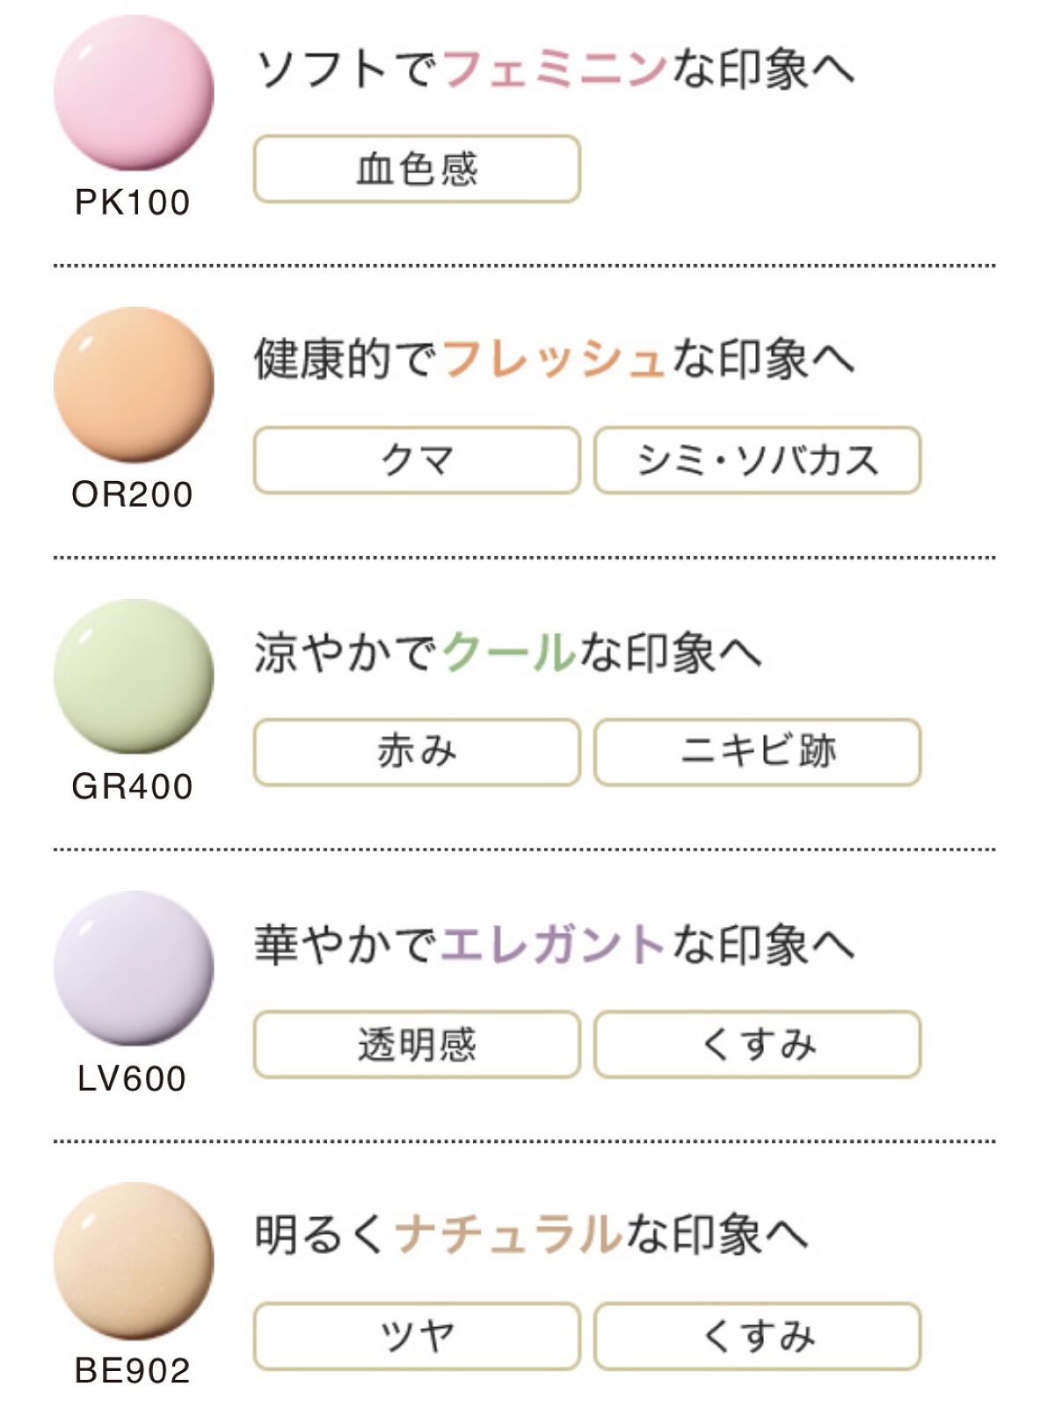Click the クマ tag button
The height and width of the screenshot is (1408, 1055).
coord(417,460)
